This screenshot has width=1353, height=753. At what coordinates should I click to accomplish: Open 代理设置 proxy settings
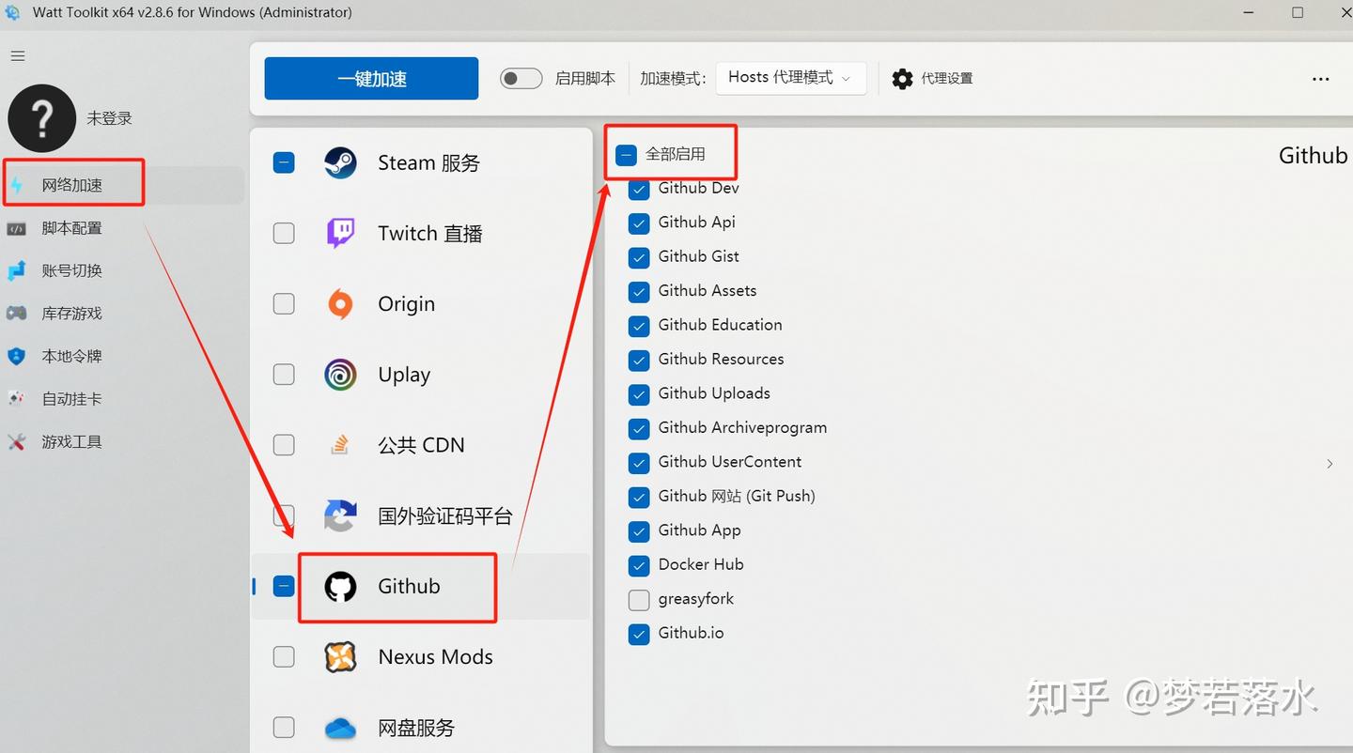coord(932,79)
